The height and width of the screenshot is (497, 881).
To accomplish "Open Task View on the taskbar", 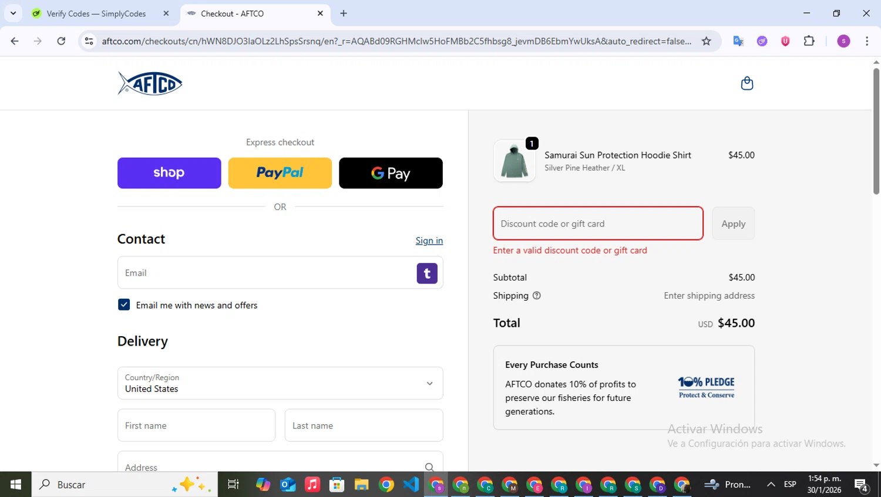I will click(233, 484).
